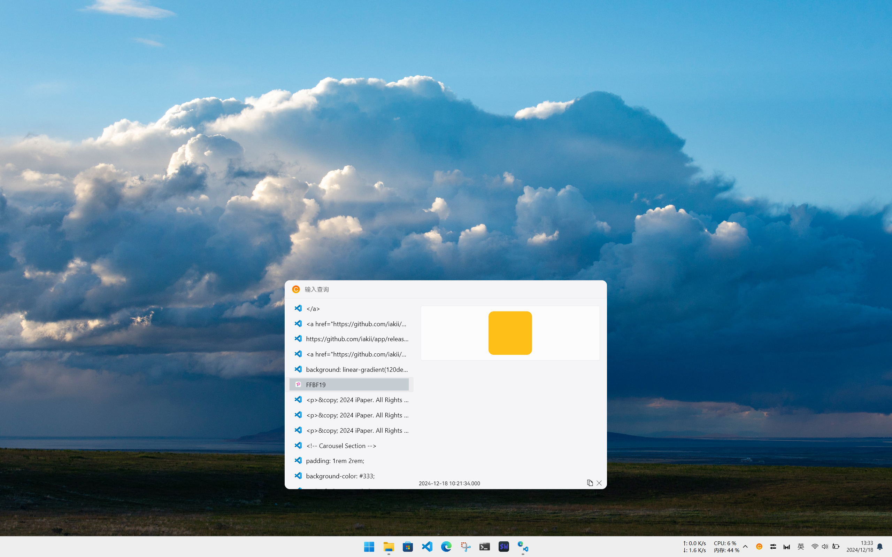Click the X delete icon in preview footer

[599, 483]
